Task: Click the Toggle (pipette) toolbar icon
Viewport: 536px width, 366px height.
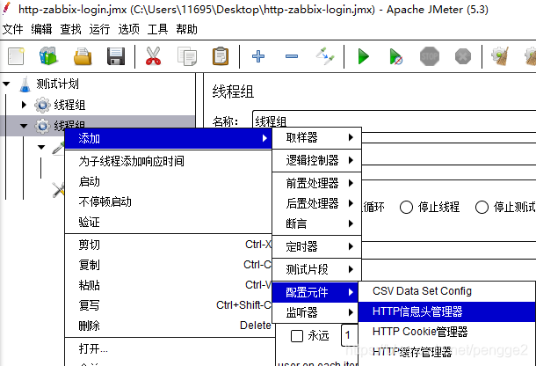Action: click(325, 56)
